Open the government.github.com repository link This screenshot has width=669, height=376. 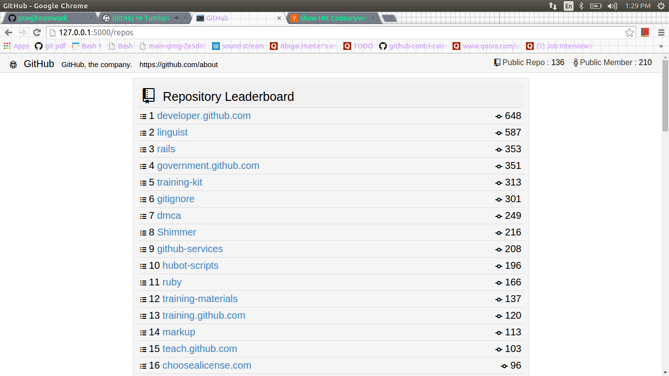tap(208, 166)
